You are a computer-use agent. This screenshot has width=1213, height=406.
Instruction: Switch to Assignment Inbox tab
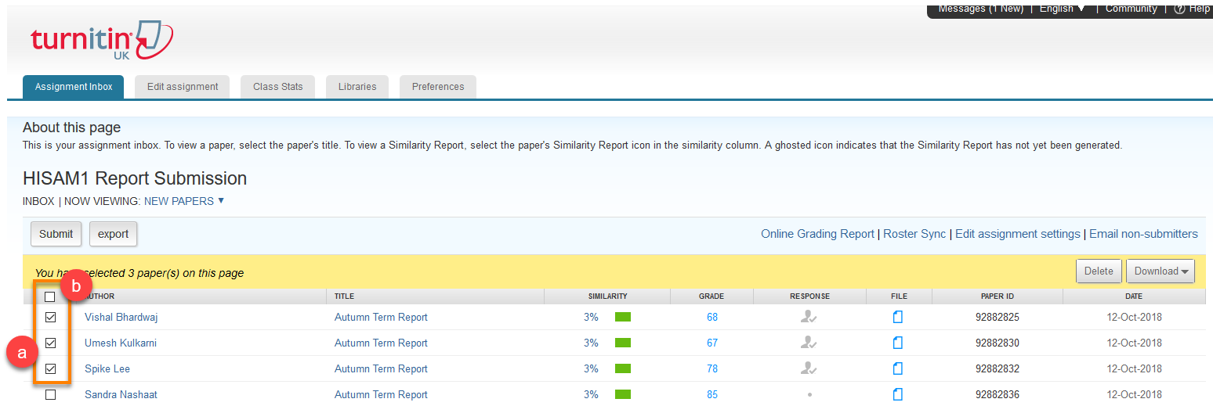click(74, 87)
